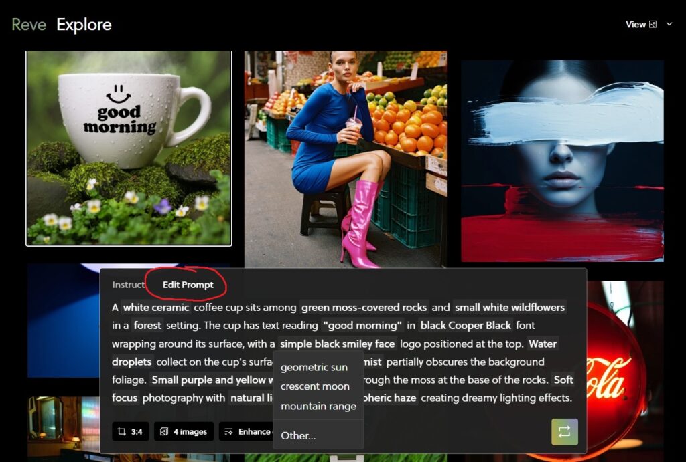This screenshot has height=462, width=686.
Task: Switch to the Instruct tab
Action: tap(128, 285)
